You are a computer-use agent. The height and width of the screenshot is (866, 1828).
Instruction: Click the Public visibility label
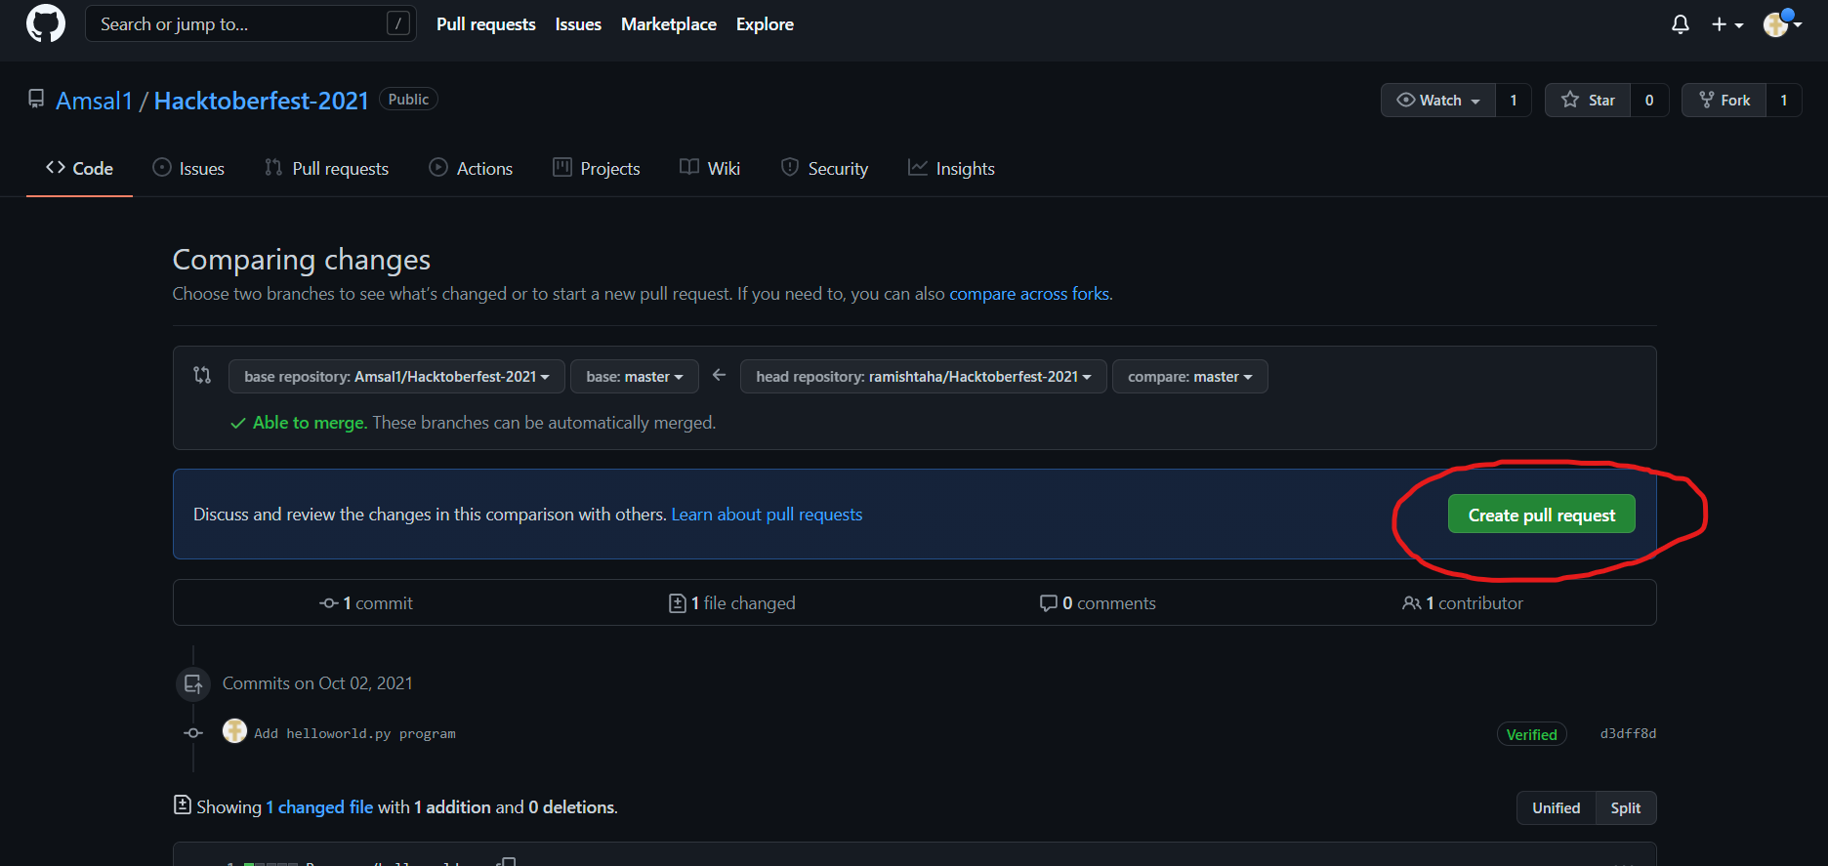point(408,100)
